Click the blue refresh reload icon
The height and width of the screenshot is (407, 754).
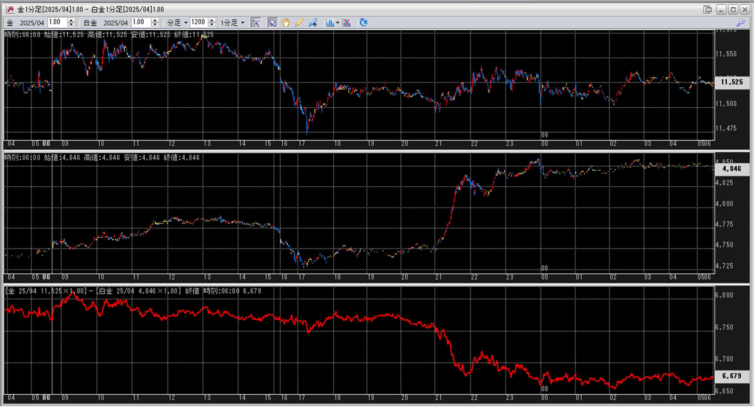tap(363, 23)
